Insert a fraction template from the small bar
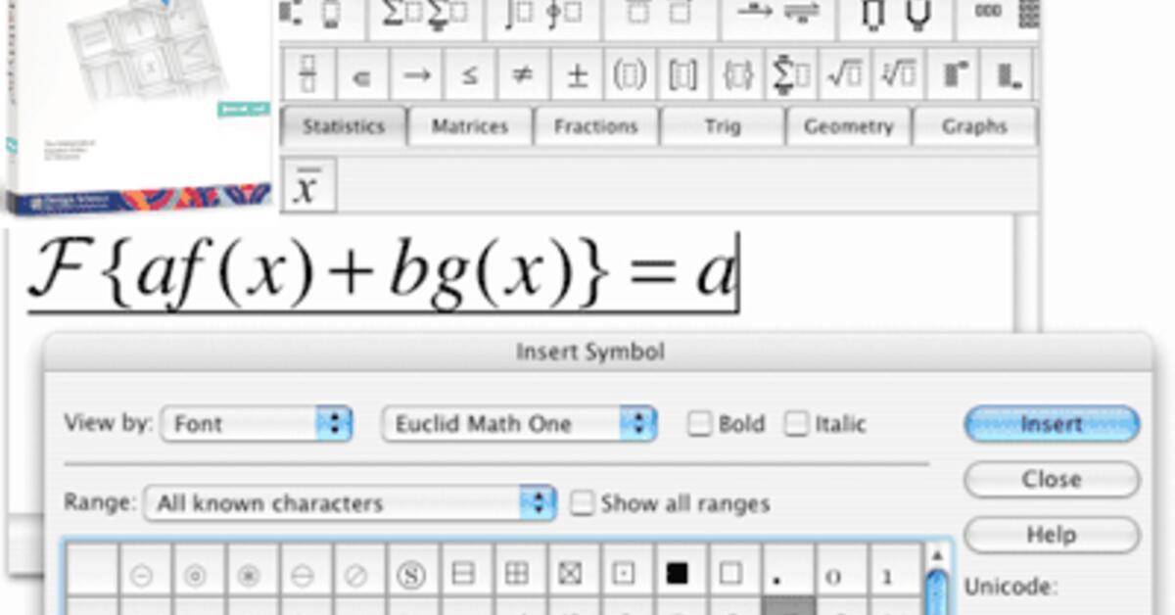 [x=307, y=74]
